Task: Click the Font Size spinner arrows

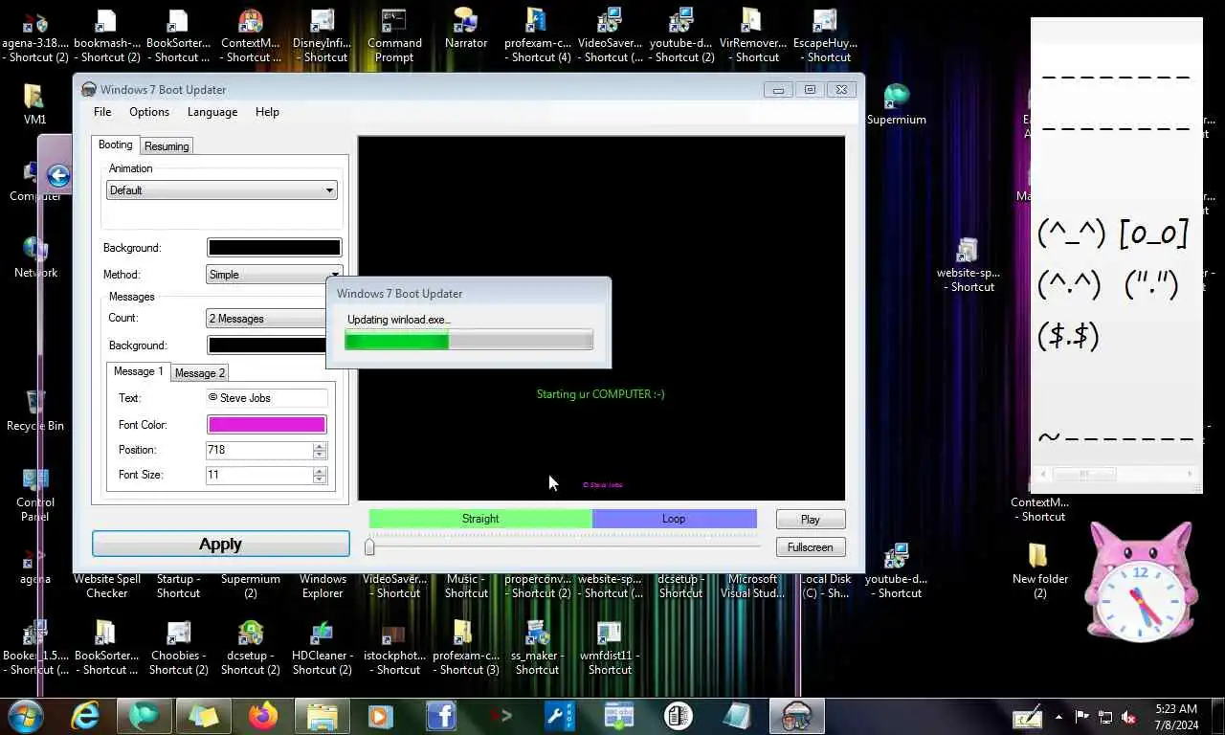Action: pos(320,475)
